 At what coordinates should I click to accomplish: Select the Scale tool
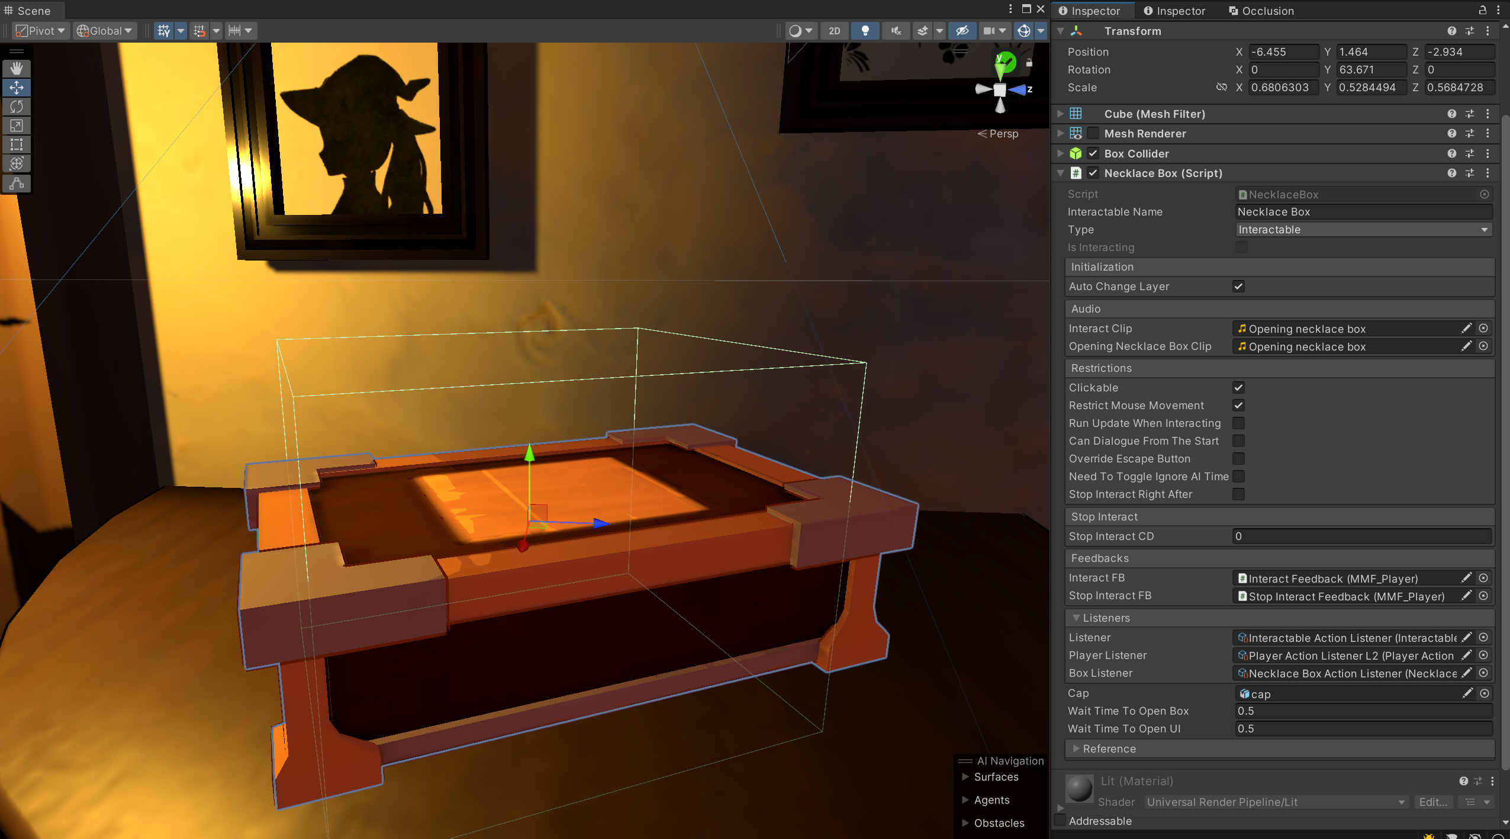point(17,126)
